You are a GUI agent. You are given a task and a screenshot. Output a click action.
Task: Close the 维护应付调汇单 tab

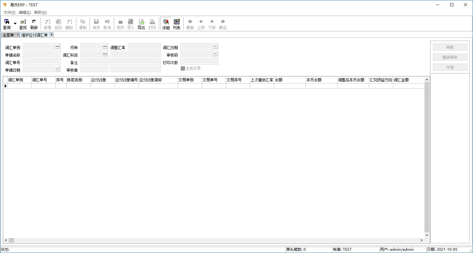coord(52,35)
